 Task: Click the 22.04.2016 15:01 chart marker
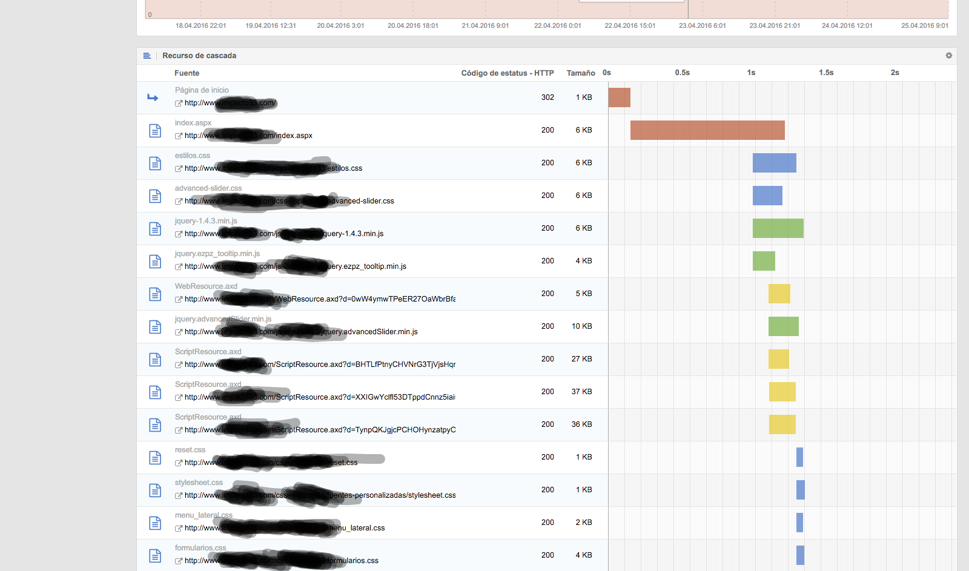pos(630,25)
